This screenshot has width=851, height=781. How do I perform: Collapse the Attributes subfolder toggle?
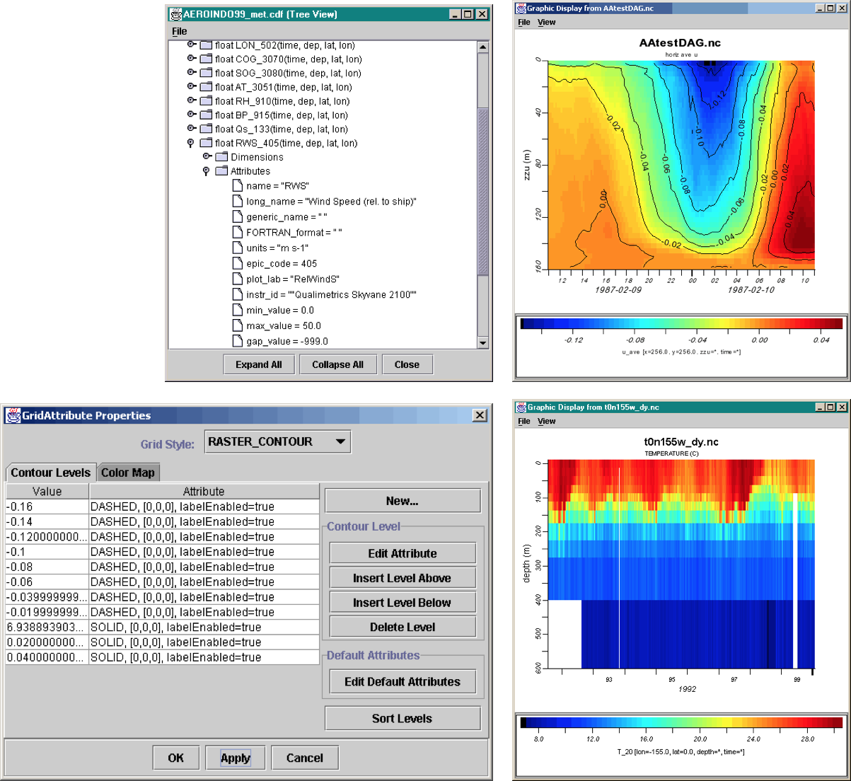point(206,171)
